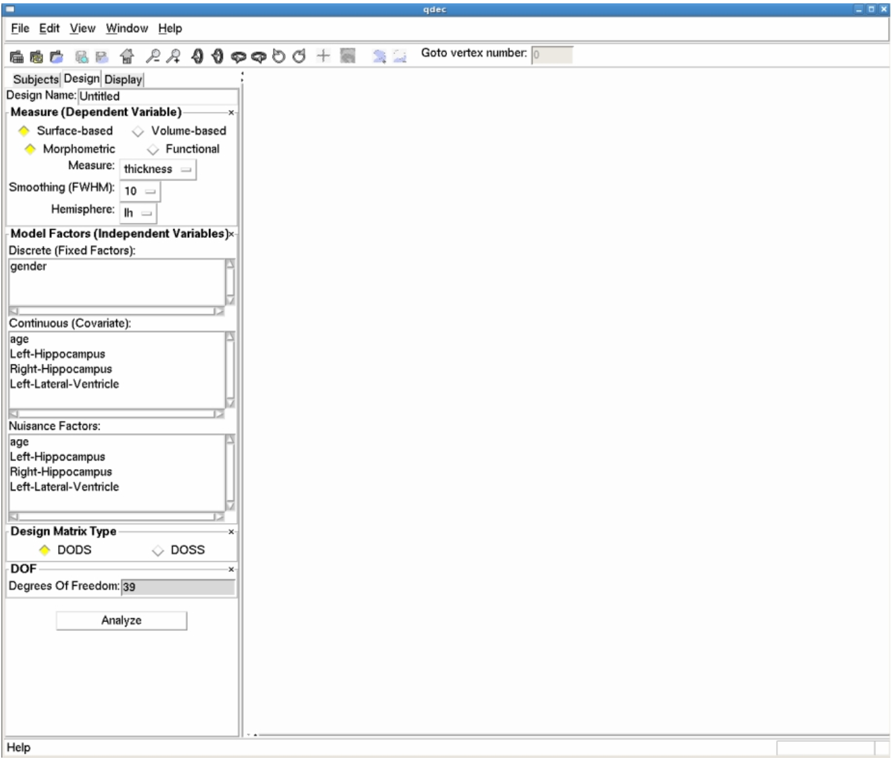Select Right-Hippocampus in the Nuisance Factors list
Viewport: 894px width, 763px height.
point(61,472)
